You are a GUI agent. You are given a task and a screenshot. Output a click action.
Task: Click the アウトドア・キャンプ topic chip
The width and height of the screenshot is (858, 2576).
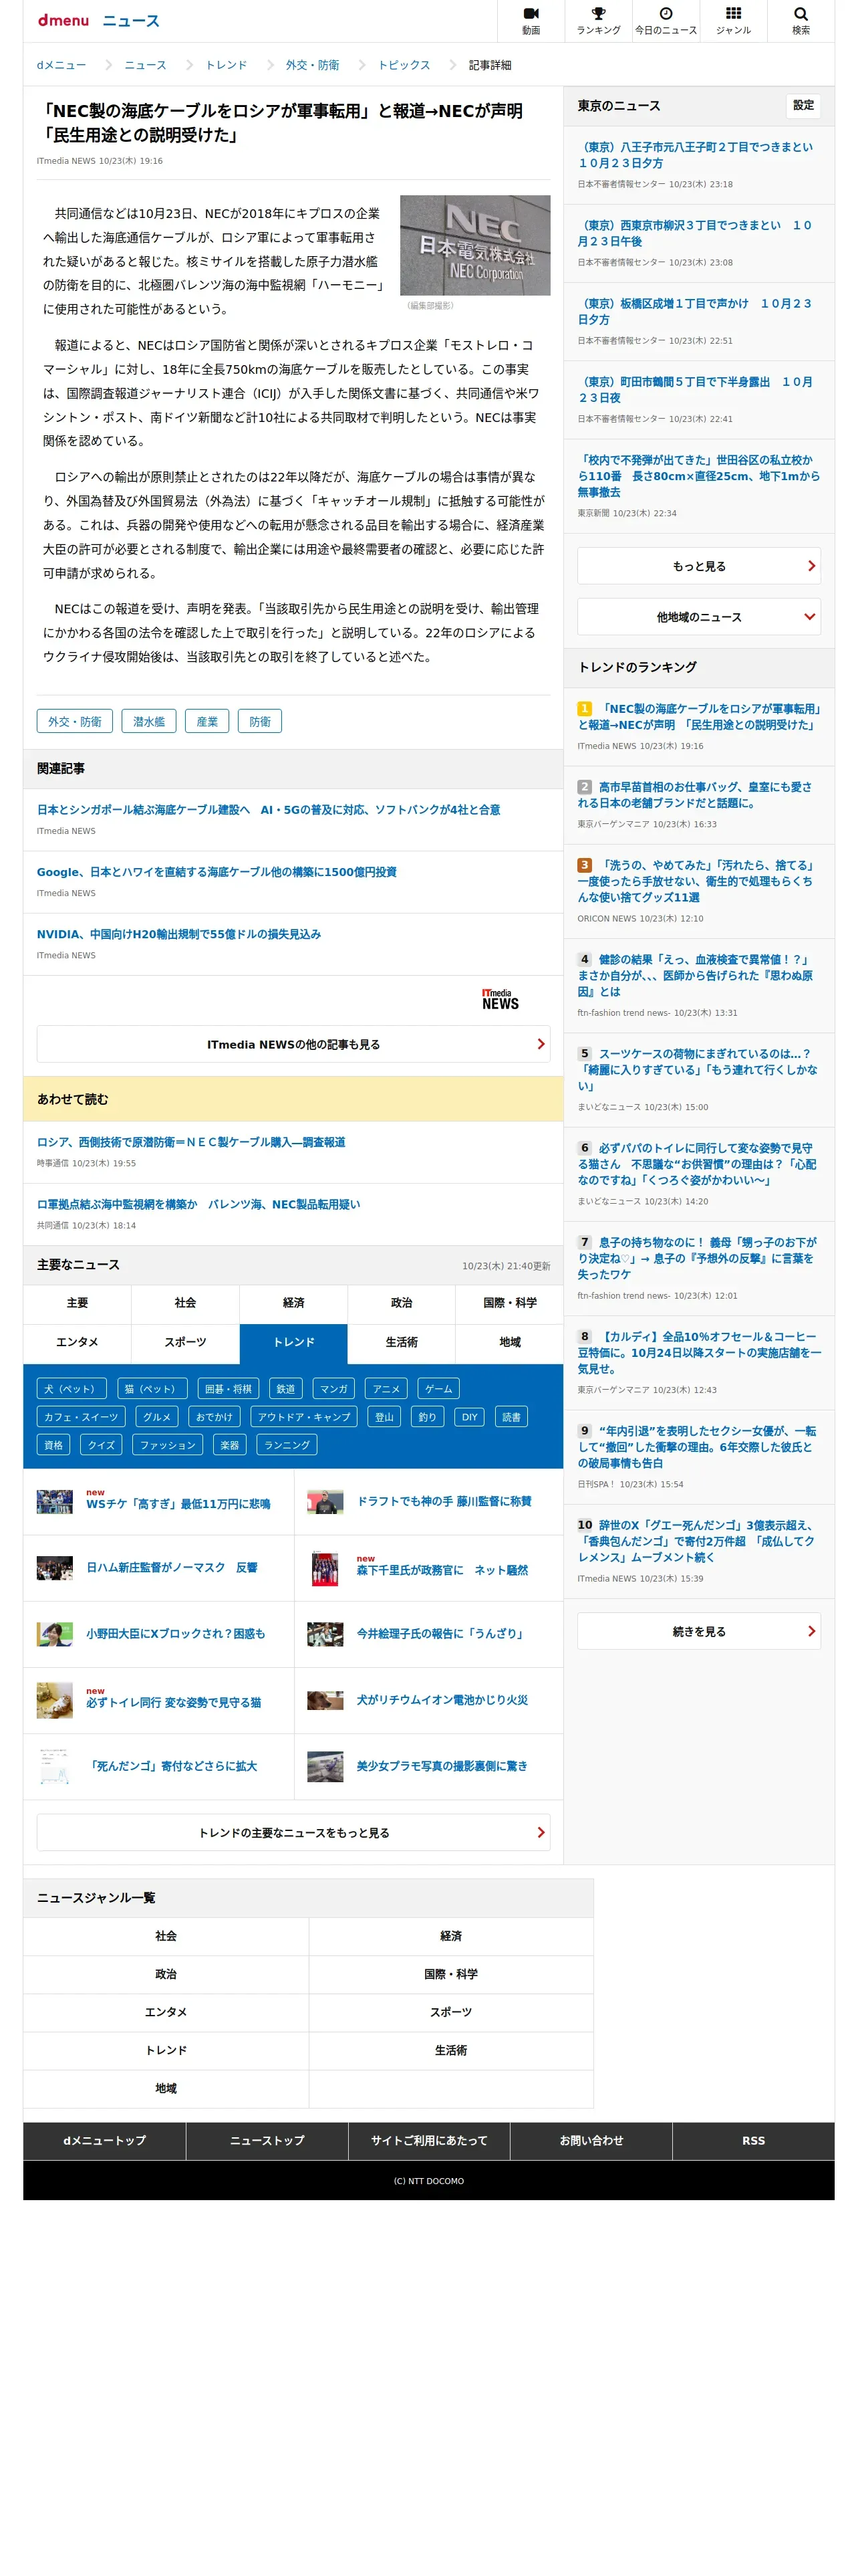(x=303, y=1416)
